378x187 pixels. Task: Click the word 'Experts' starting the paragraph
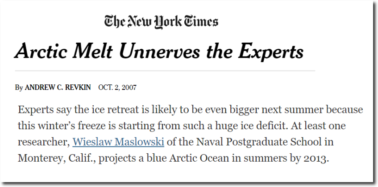(36, 110)
